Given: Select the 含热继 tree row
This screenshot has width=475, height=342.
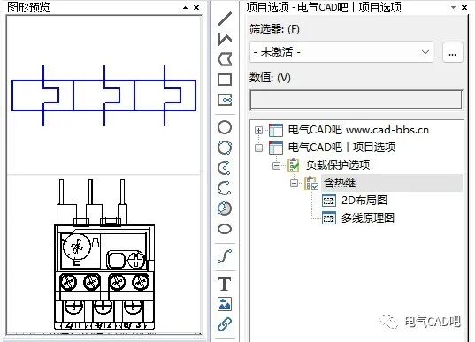Looking at the screenshot, I should pos(340,183).
